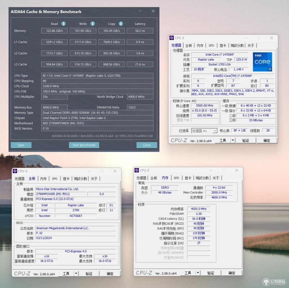Click the Memory Read result field 122.86 GB/s

click(55, 31)
